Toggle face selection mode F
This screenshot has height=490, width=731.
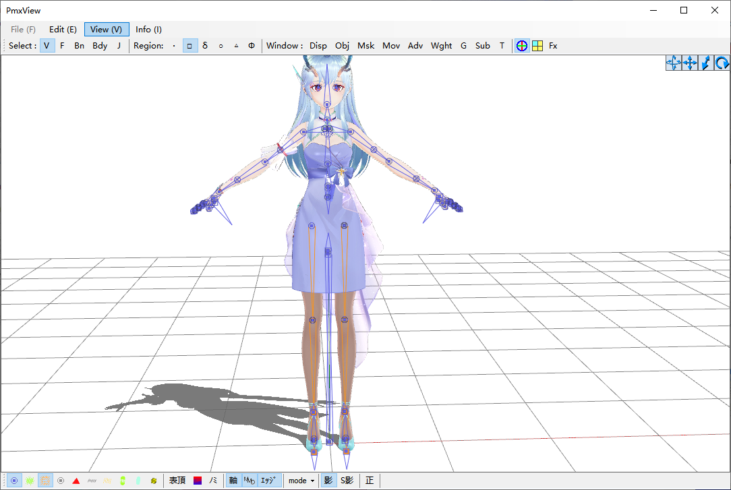62,46
